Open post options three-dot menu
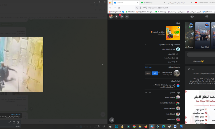The image size is (215, 129). point(193,69)
